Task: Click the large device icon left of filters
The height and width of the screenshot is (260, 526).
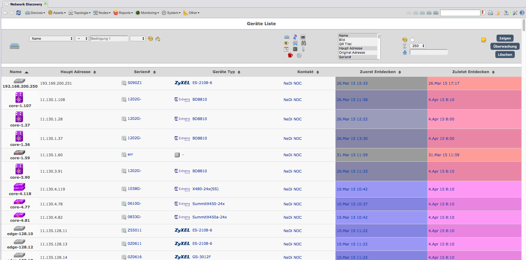Action: pos(15,46)
